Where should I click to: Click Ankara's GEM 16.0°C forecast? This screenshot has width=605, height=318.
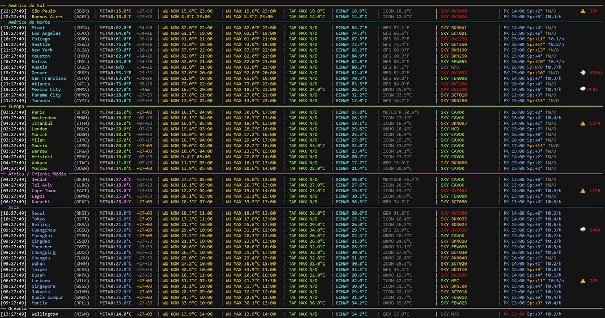point(396,163)
